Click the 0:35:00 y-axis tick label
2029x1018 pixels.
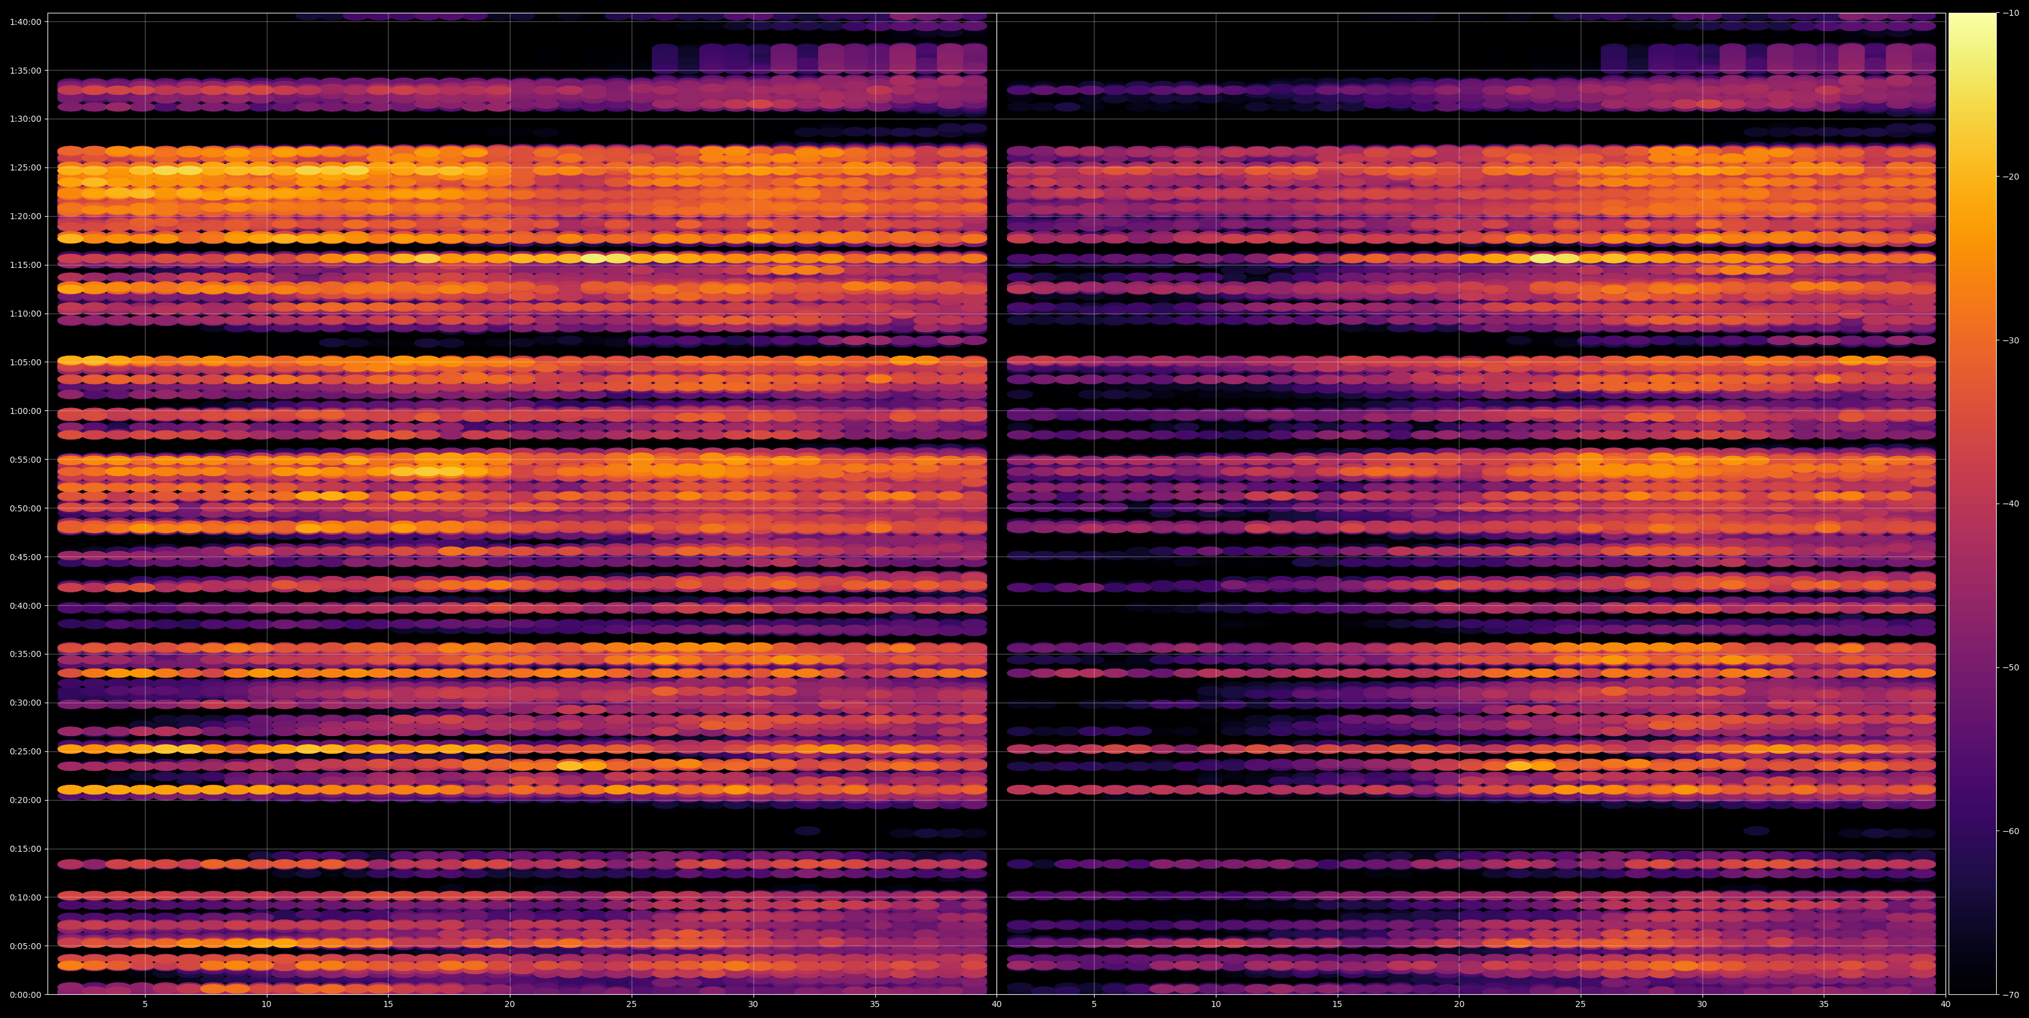(x=25, y=655)
